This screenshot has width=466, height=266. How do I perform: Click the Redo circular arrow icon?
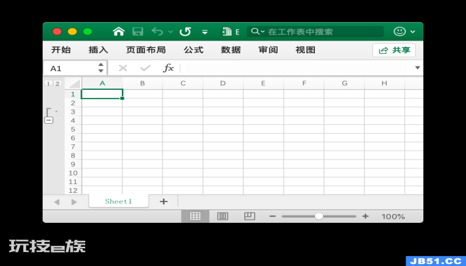point(185,31)
